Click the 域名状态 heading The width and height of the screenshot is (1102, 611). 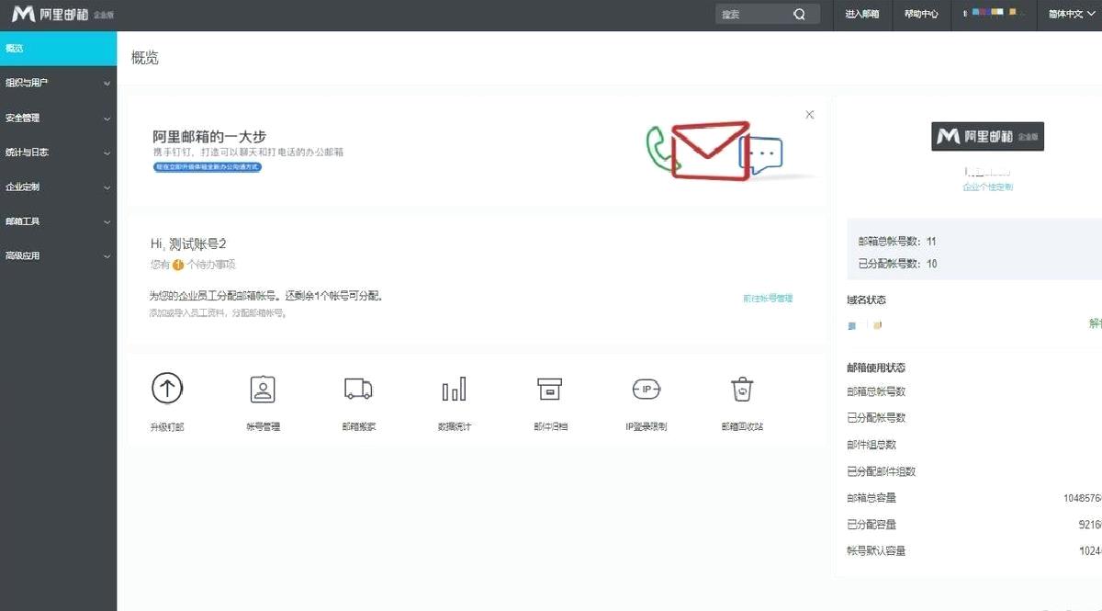pos(866,300)
